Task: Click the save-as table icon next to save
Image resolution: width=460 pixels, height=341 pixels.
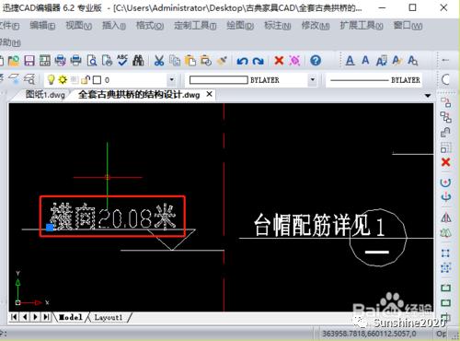Action: (45, 61)
